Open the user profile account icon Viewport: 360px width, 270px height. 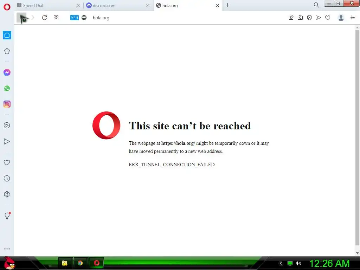pos(341,18)
